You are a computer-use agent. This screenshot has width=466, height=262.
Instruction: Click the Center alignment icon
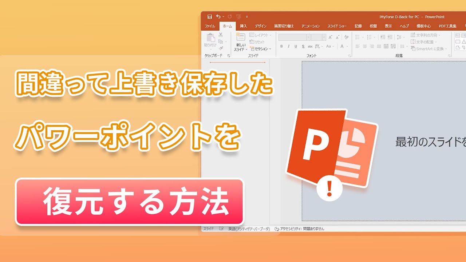365,46
